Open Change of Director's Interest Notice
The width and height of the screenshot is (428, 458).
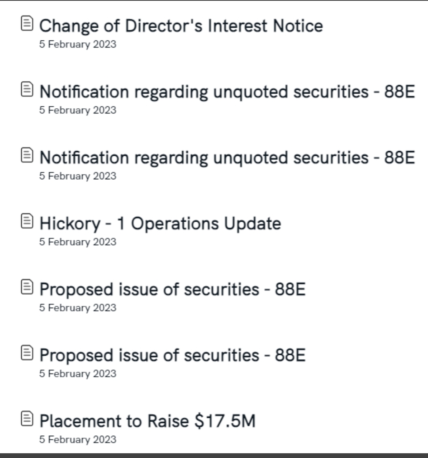click(x=181, y=26)
